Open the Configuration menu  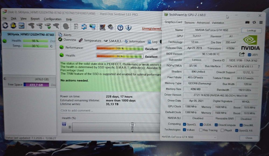click(x=52, y=19)
